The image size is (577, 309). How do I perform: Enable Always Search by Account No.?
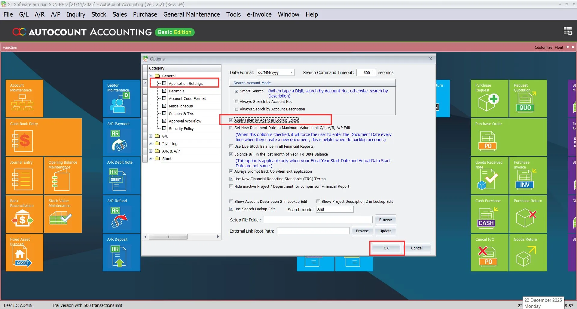click(237, 101)
